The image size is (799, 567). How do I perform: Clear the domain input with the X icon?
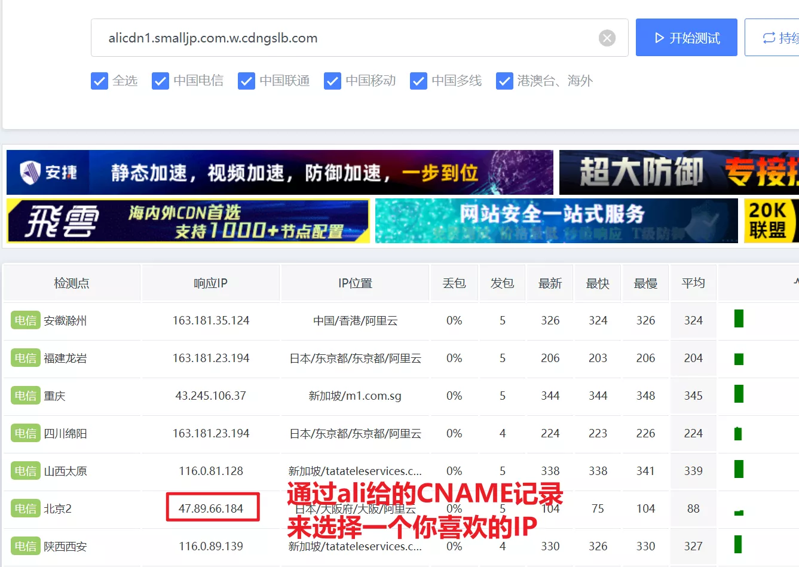[x=607, y=38]
